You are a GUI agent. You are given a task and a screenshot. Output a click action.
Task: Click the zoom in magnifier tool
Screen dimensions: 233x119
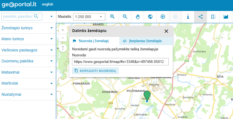112,17
